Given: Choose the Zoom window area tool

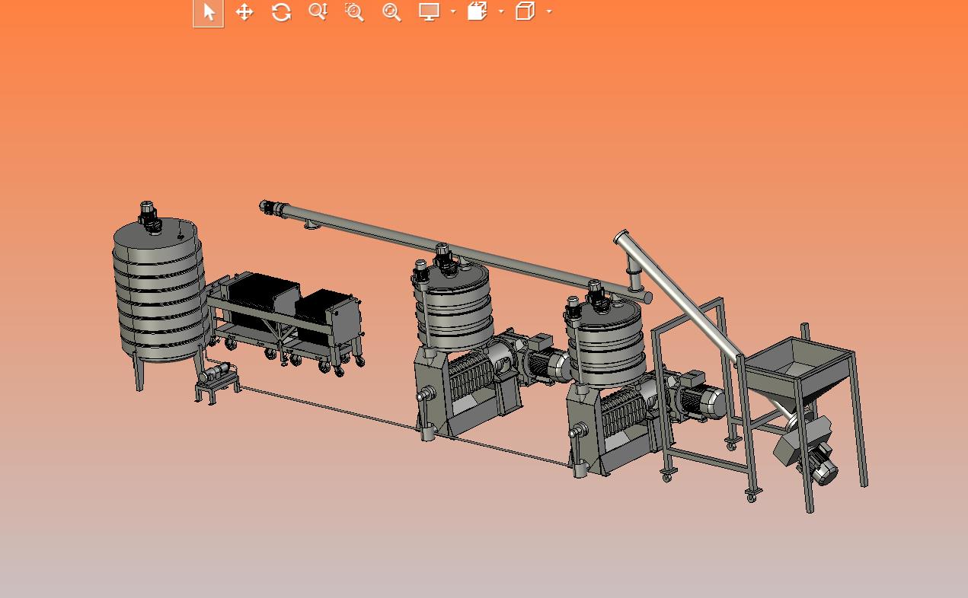Looking at the screenshot, I should (x=354, y=11).
